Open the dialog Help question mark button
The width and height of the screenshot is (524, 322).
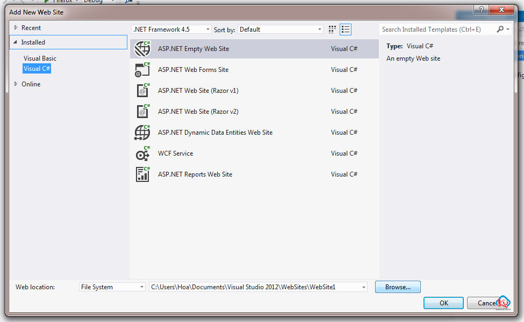tap(481, 10)
